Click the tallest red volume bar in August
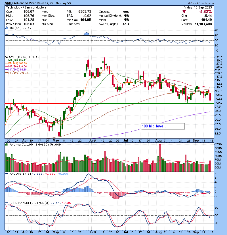Image resolution: width=227 pixels, height=235 pixels. [x=160, y=158]
